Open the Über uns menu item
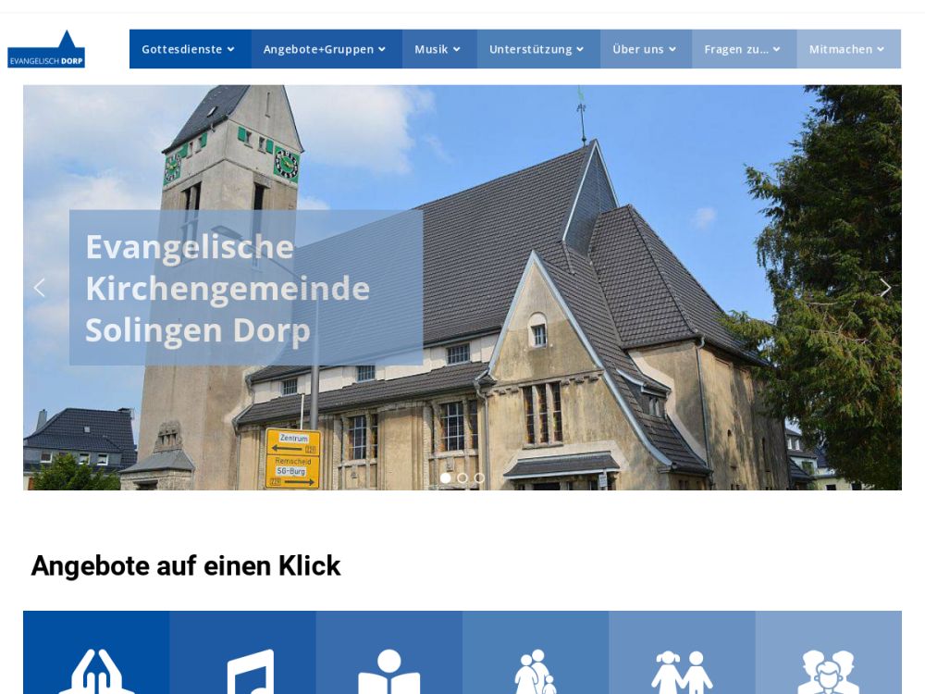 pyautogui.click(x=645, y=49)
